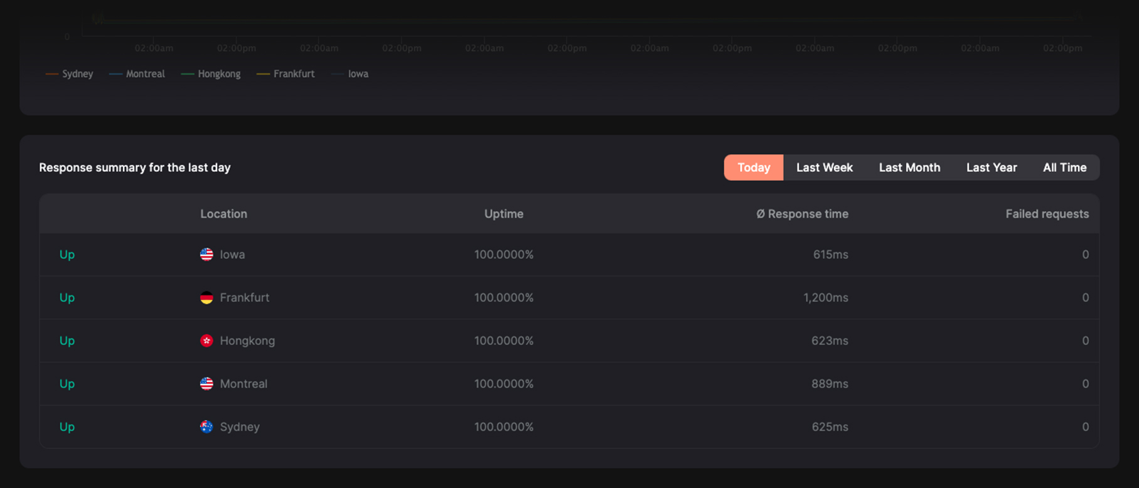Hide the Hongkong line via legend
The height and width of the screenshot is (488, 1139).
coord(211,74)
